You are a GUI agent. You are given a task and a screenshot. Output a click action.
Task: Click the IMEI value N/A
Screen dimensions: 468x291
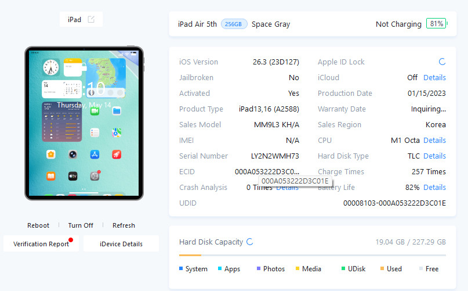pos(292,140)
